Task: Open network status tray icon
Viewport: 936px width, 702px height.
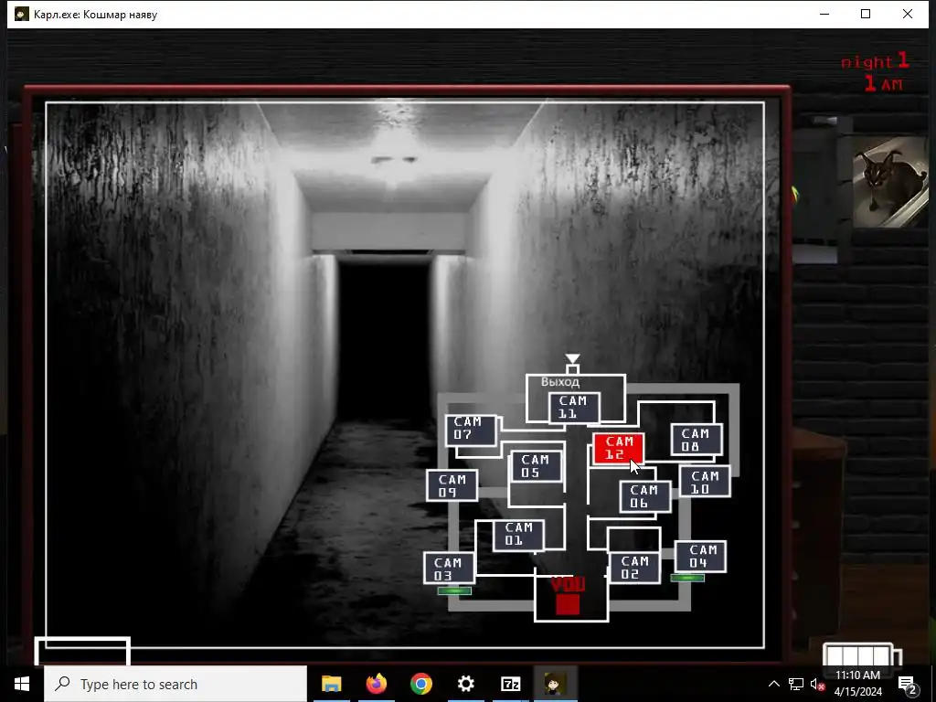Action: tap(796, 684)
